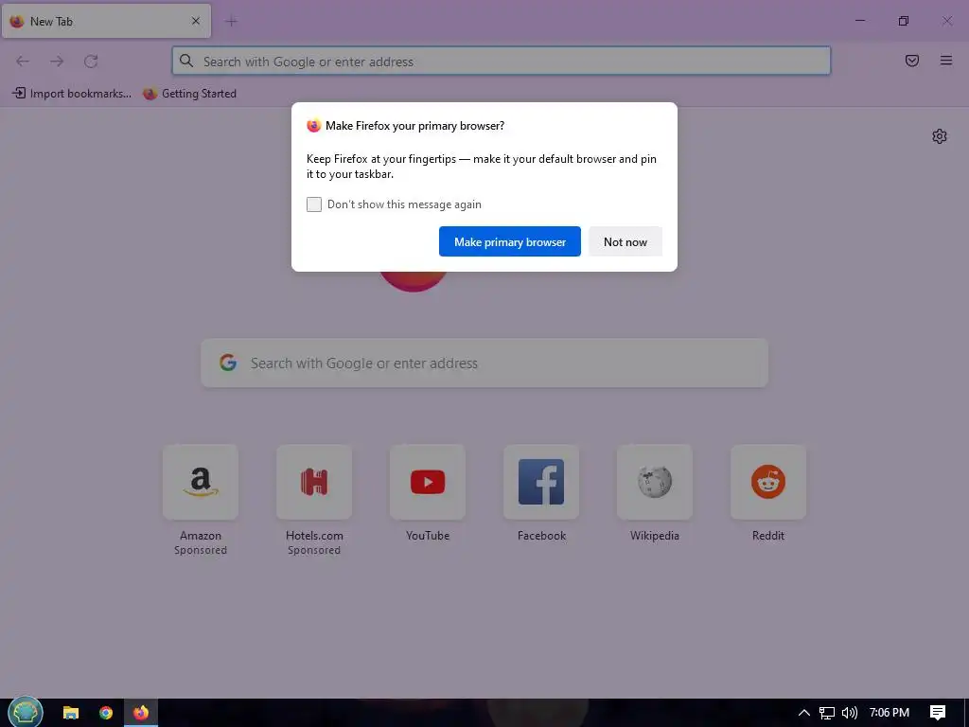Open the Windows Start button
This screenshot has height=727, width=969.
pyautogui.click(x=26, y=712)
